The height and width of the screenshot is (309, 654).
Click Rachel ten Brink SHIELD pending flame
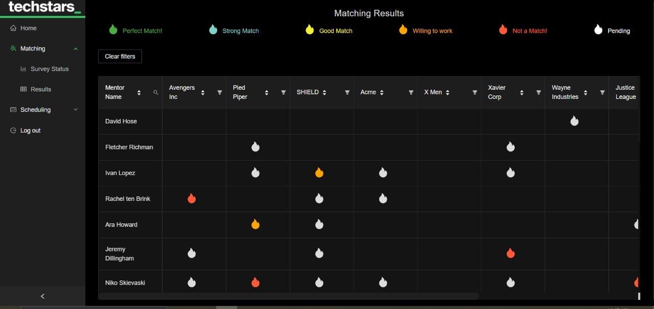point(319,198)
